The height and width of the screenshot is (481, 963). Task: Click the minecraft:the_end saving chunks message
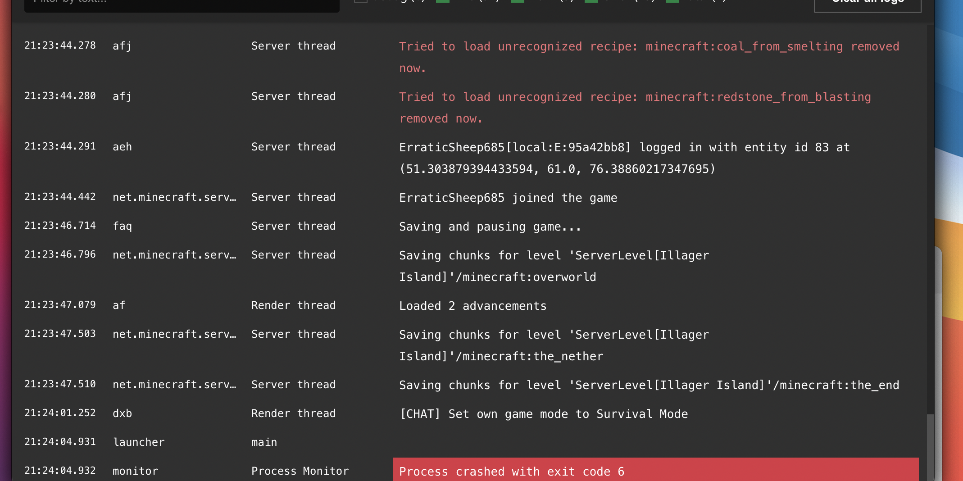coord(649,385)
